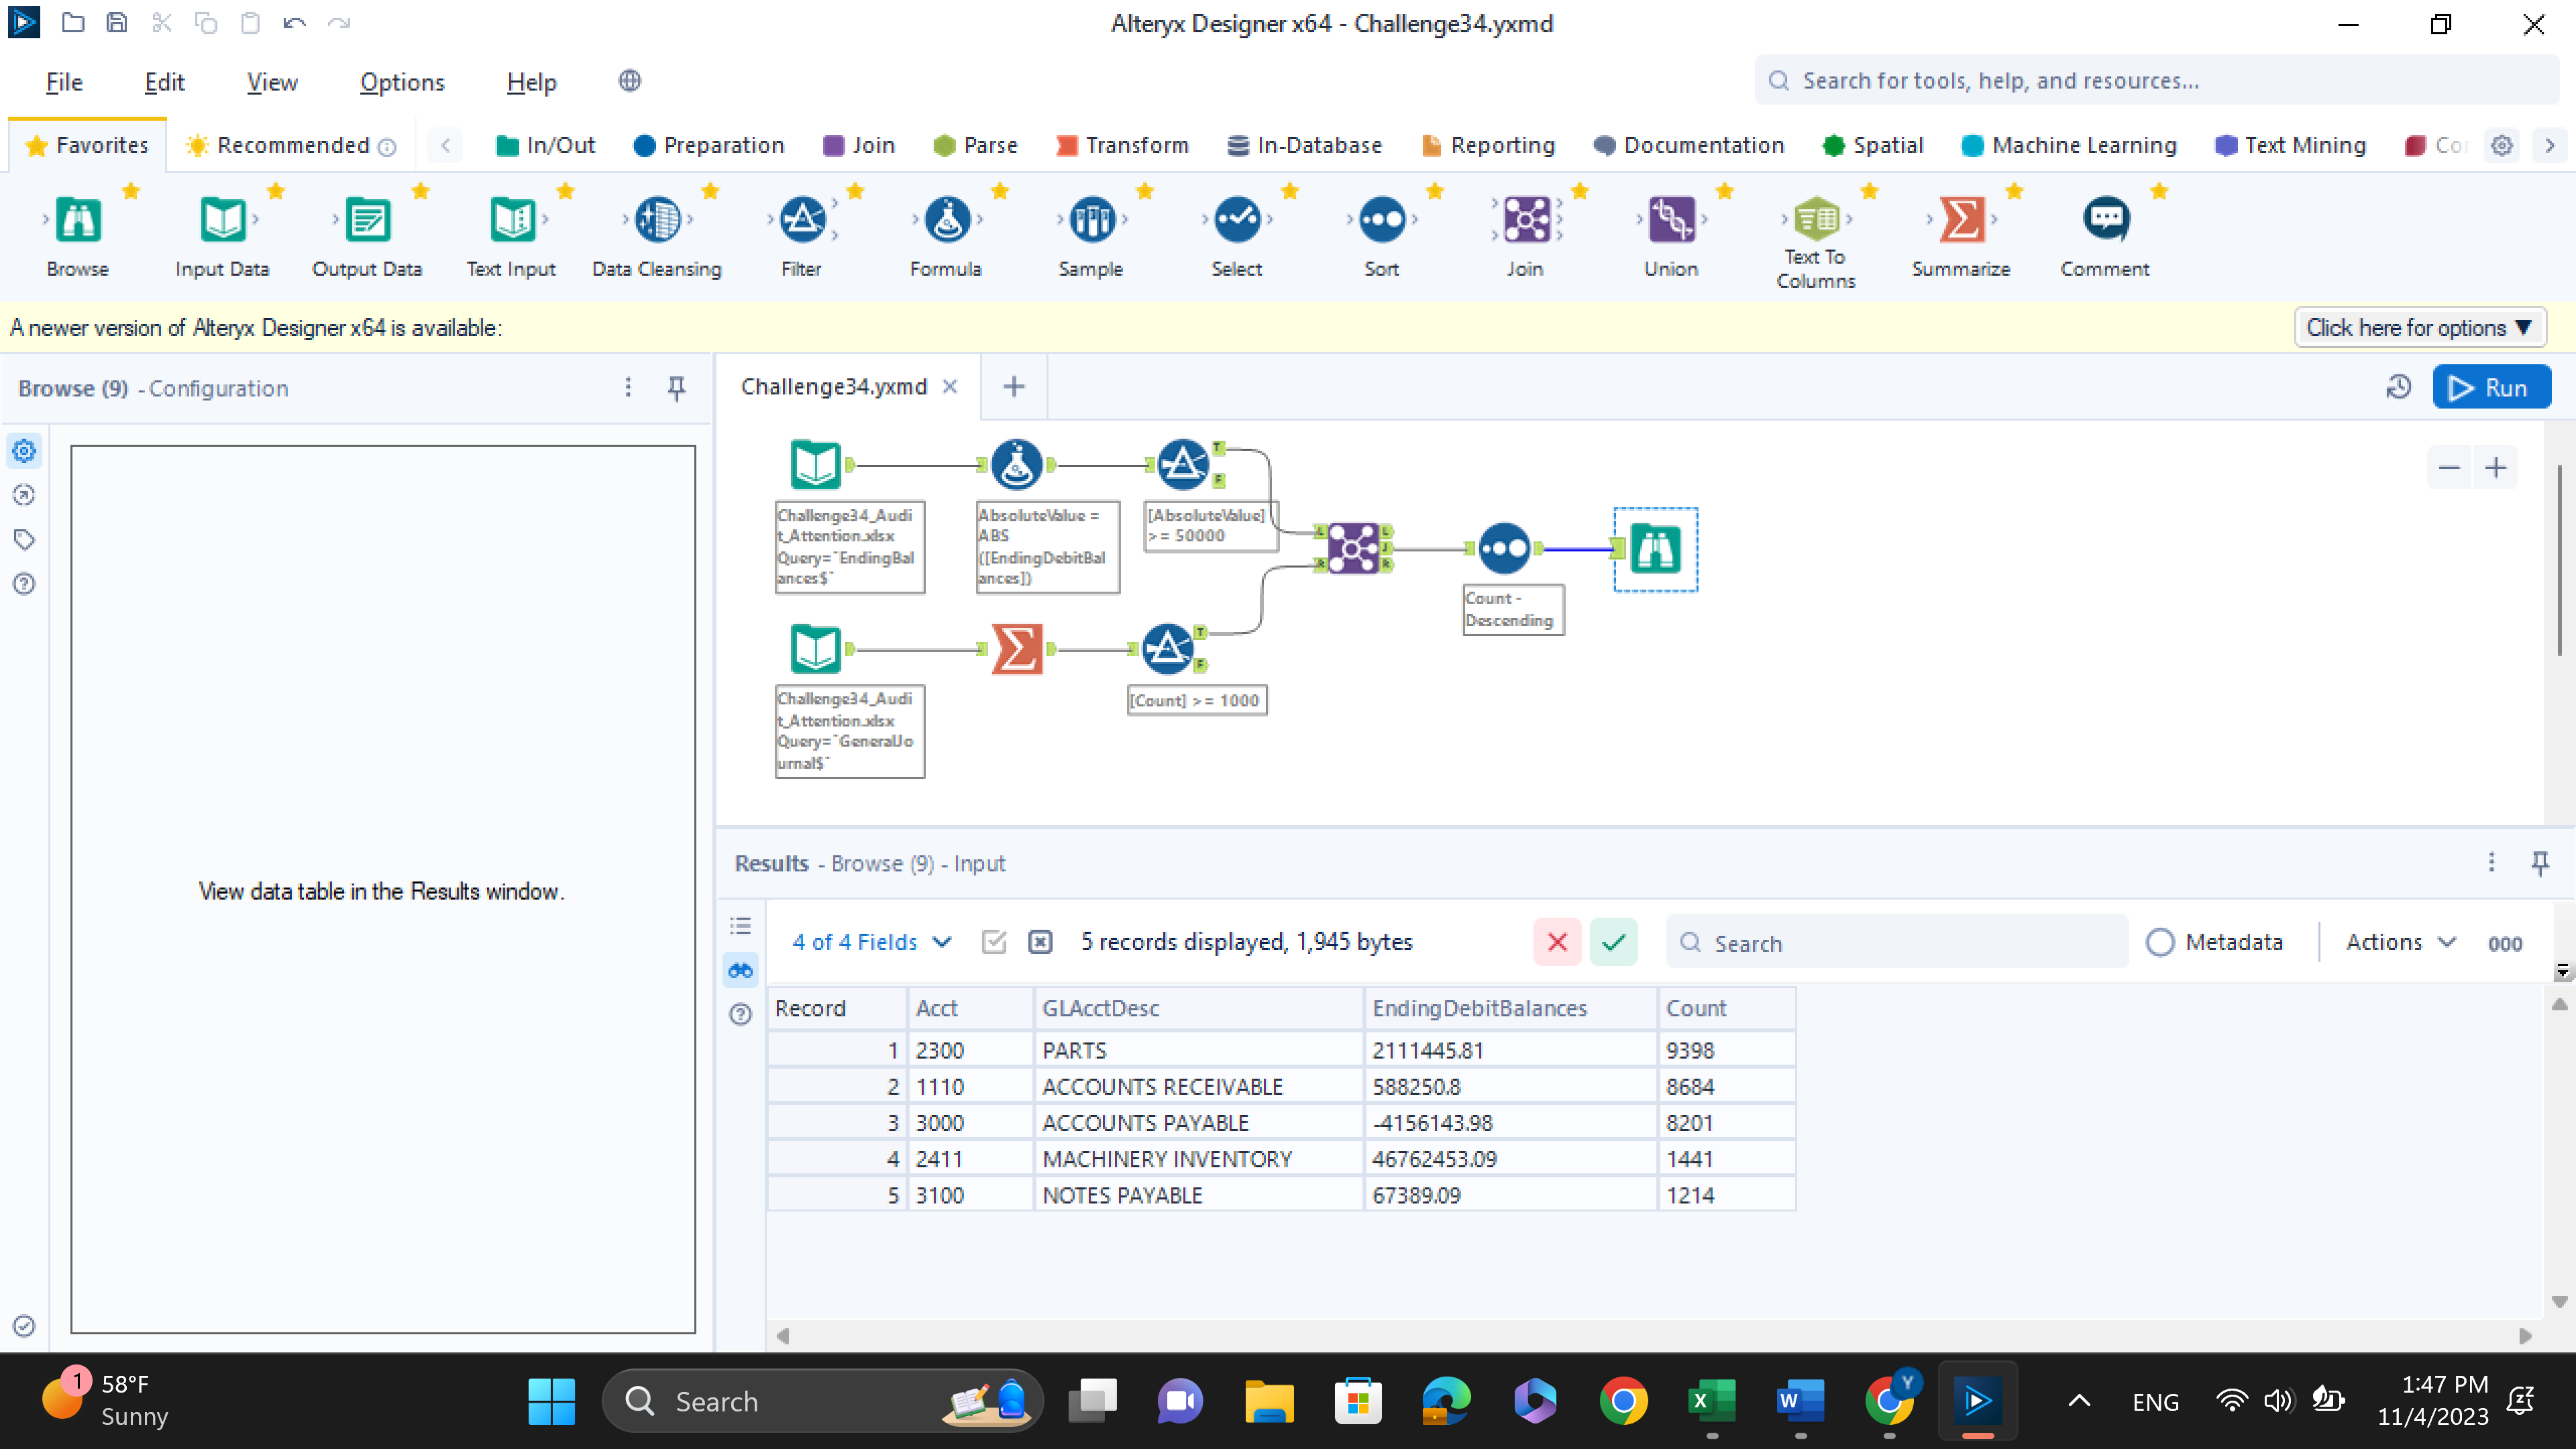Run the workflow
The width and height of the screenshot is (2576, 1449).
point(2491,388)
